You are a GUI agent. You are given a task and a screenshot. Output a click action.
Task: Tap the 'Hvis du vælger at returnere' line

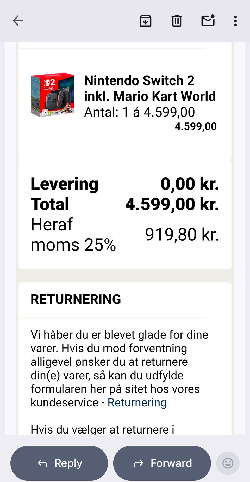(x=102, y=429)
